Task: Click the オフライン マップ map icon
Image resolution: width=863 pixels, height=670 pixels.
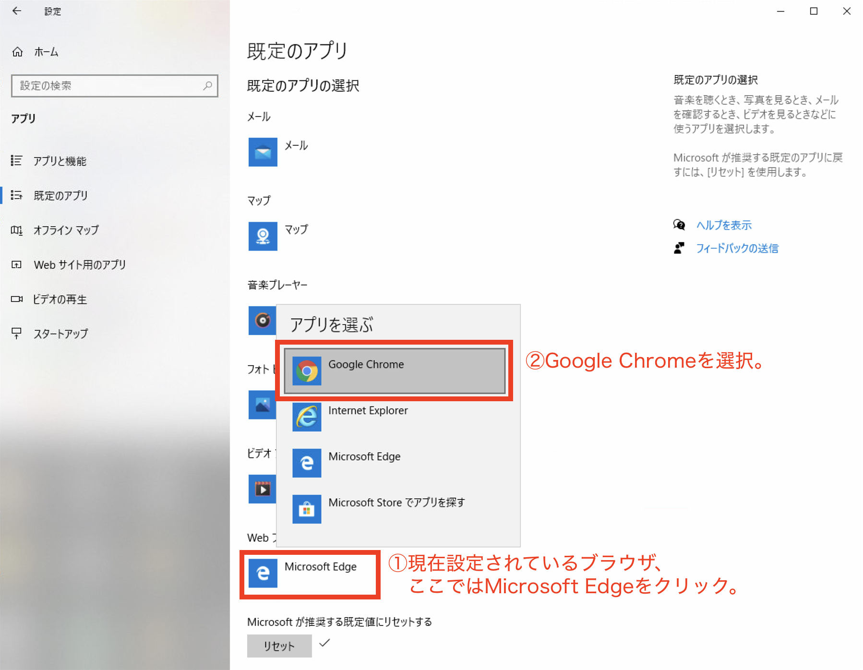Action: [x=16, y=230]
